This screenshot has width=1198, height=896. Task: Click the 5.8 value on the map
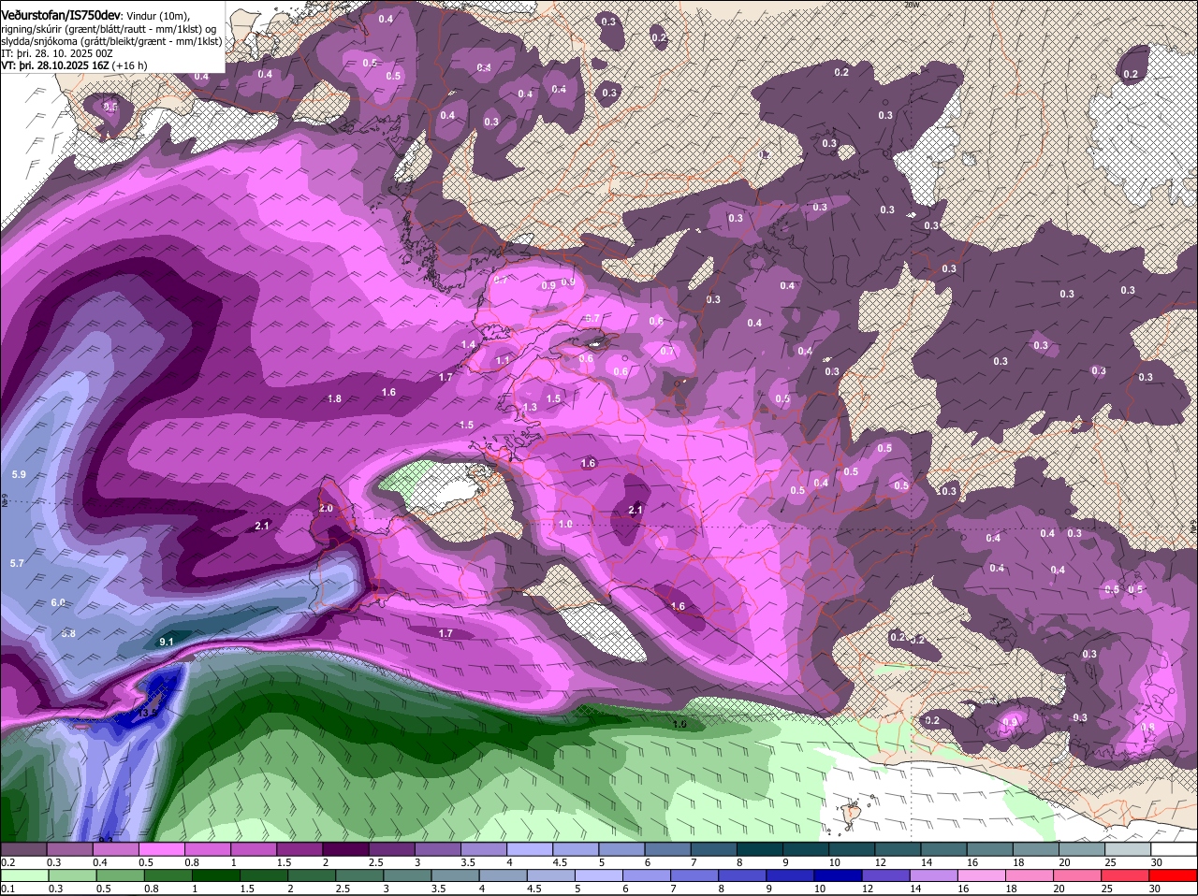click(68, 633)
